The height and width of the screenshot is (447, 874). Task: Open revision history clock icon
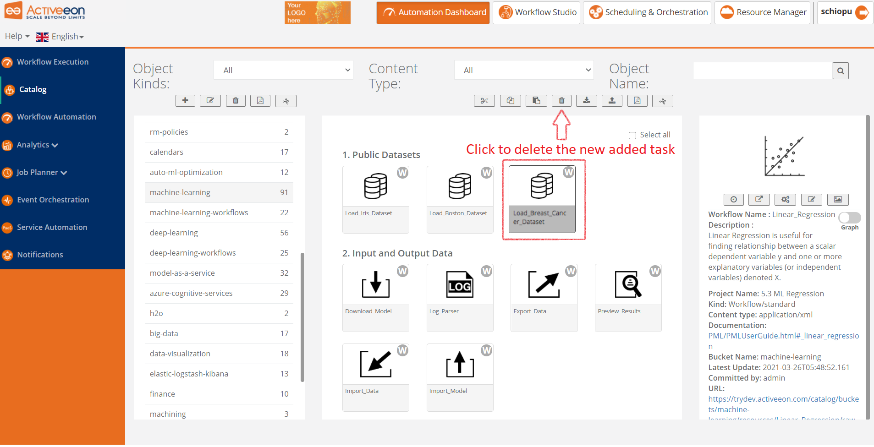tap(734, 199)
